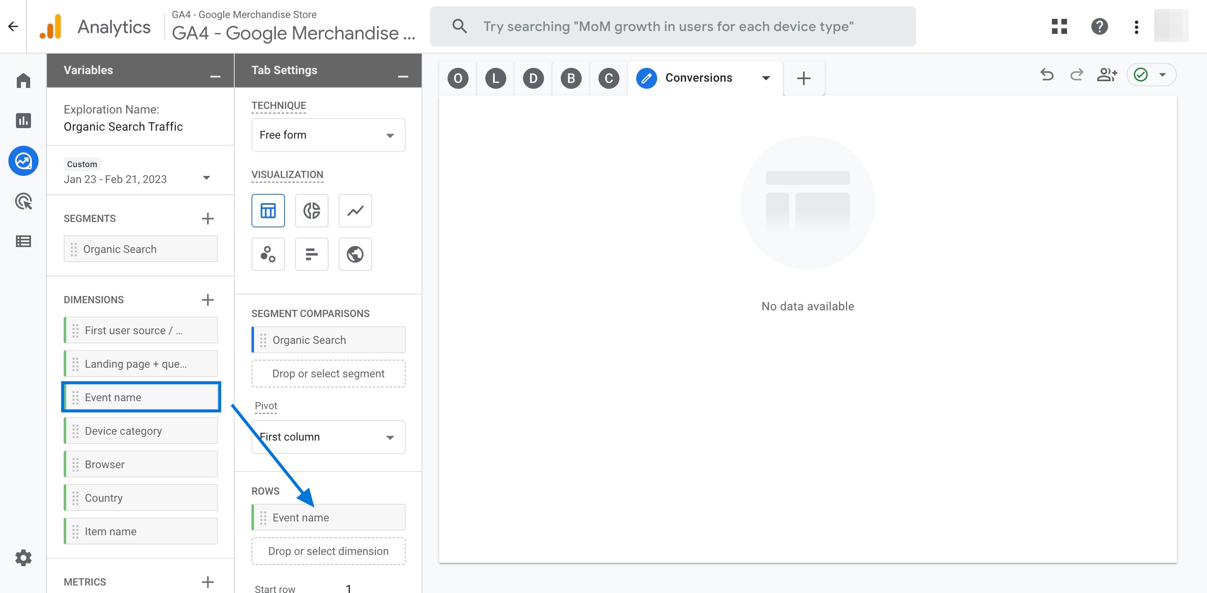
Task: Click the TECHNIQUE label
Action: (x=279, y=106)
